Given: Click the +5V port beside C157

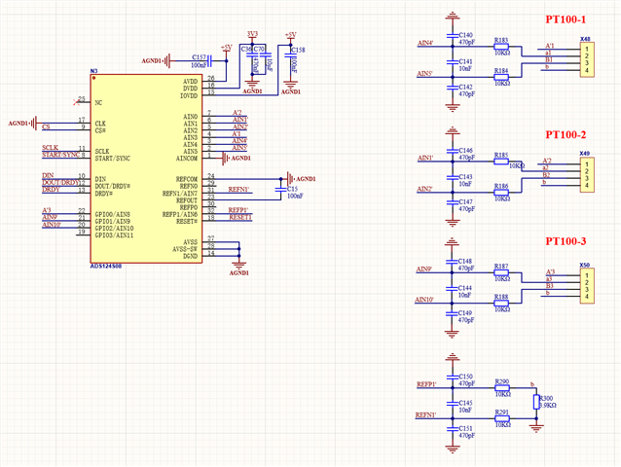Looking at the screenshot, I should [227, 49].
